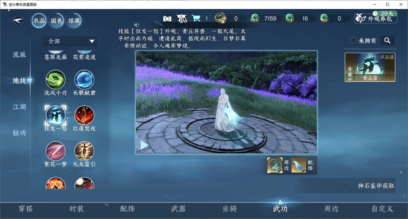Select the 长歌献君 skill icon
The height and width of the screenshot is (219, 408).
(84, 80)
